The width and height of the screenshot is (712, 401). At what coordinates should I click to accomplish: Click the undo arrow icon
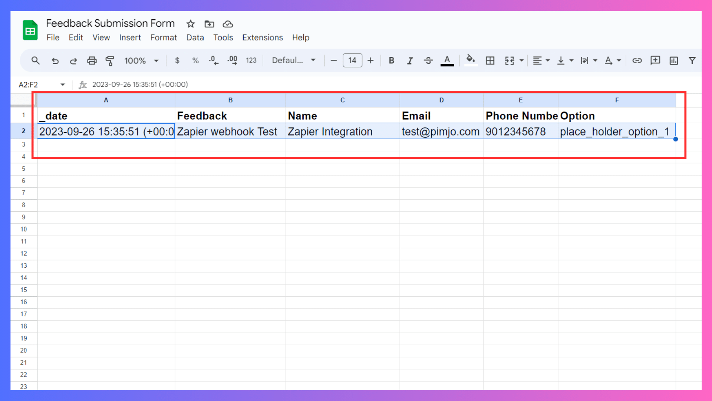(x=55, y=61)
